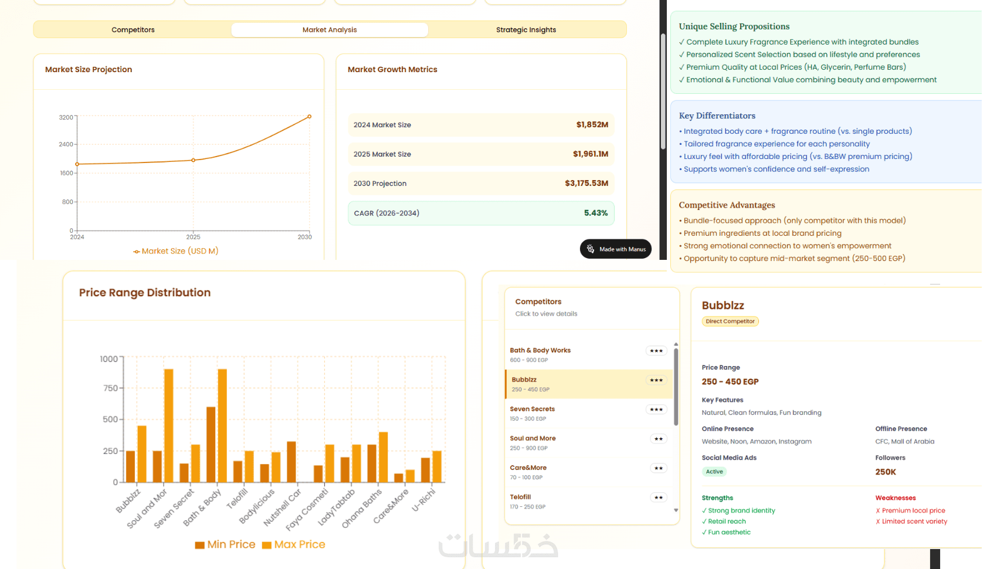Click the '250 - 450 EGP' price range value
The width and height of the screenshot is (997, 569).
[730, 382]
